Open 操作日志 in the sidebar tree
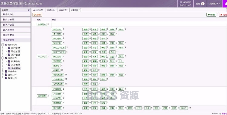This screenshot has height=115, width=227. coord(12,78)
